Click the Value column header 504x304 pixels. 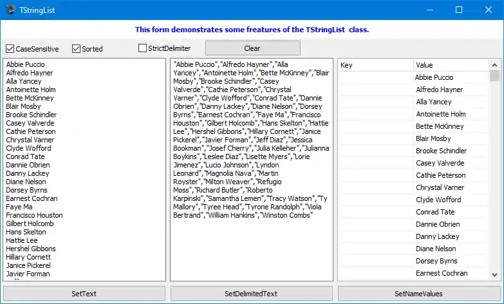[451, 65]
